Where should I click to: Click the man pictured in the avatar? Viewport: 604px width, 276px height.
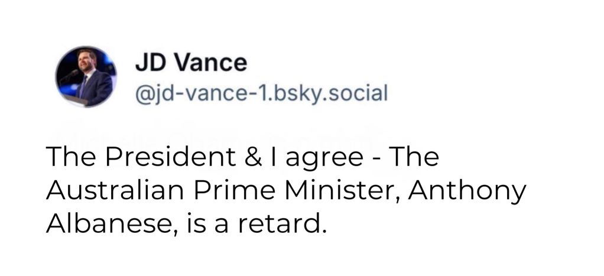click(x=89, y=79)
